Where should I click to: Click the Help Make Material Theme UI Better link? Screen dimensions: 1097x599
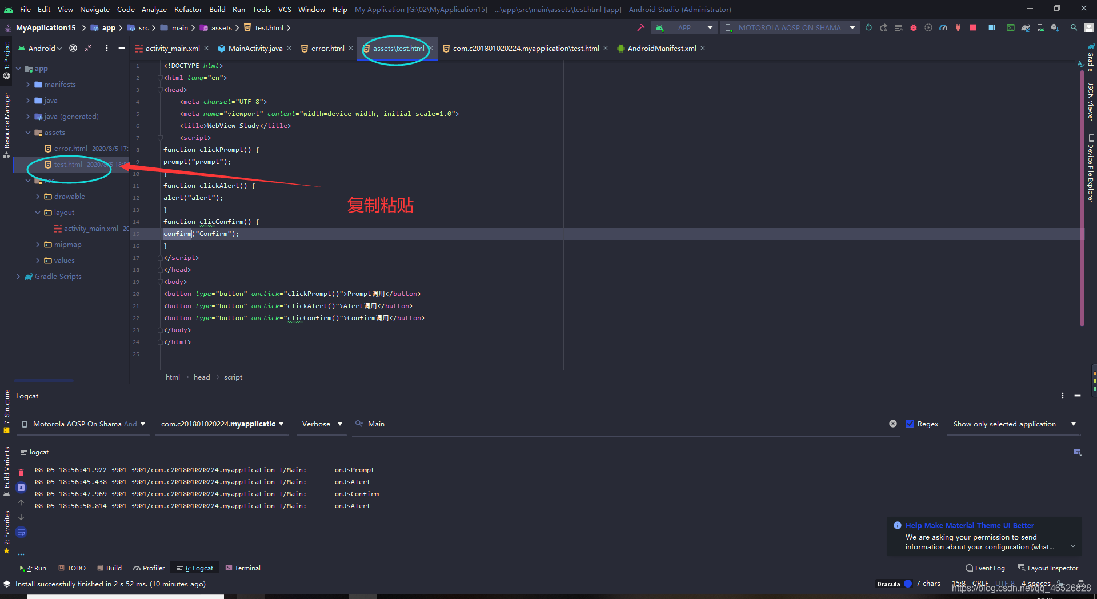[970, 525]
